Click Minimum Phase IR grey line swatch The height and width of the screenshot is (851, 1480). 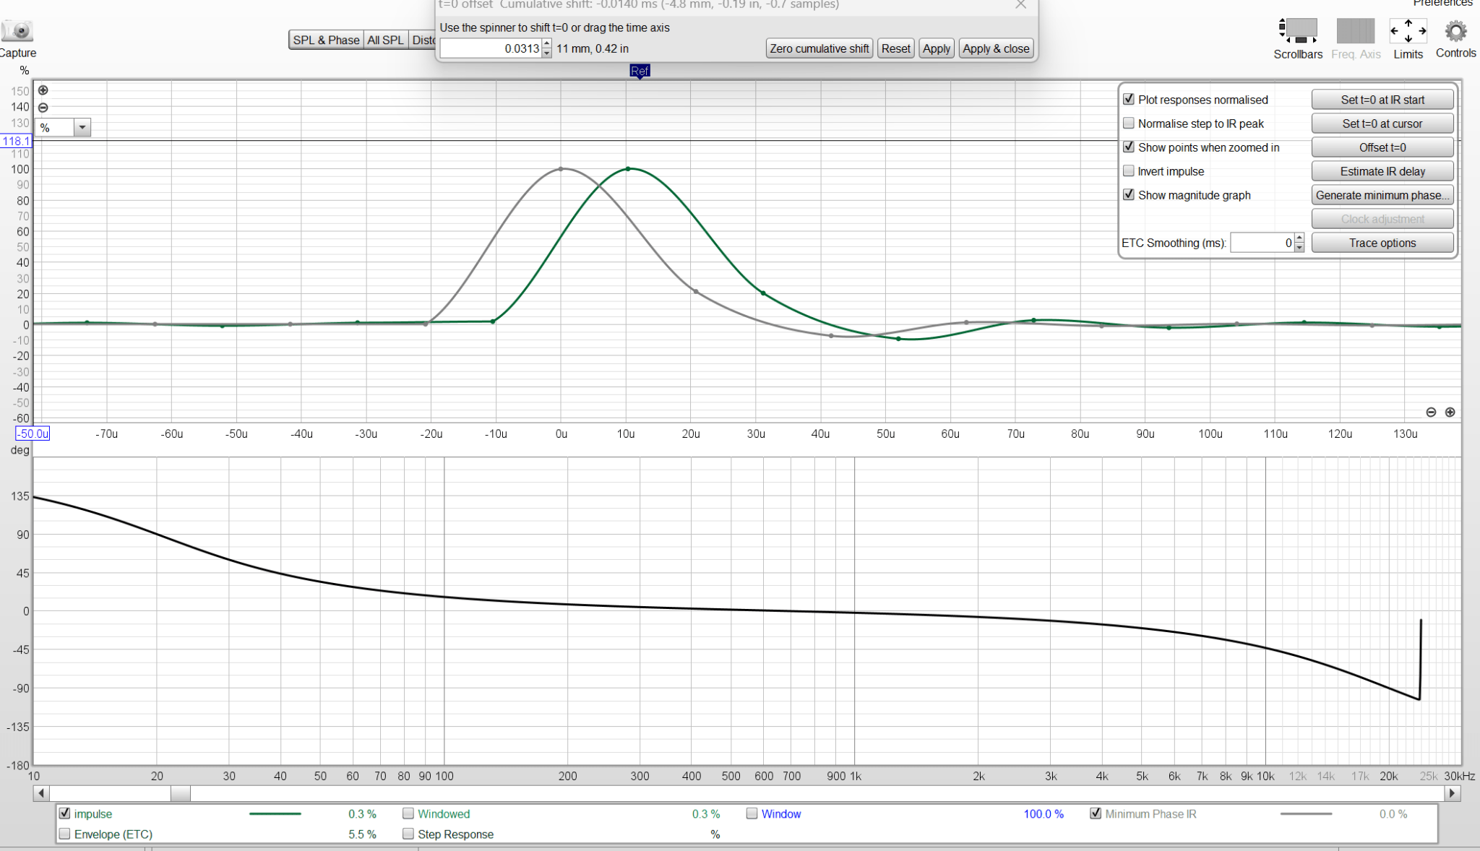click(x=1306, y=813)
